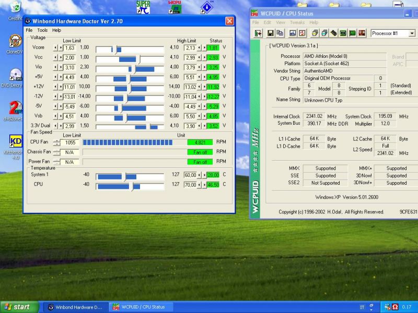418x313 pixels.
Task: Click the WCPUID title bar CPU icon
Action: (x=254, y=14)
